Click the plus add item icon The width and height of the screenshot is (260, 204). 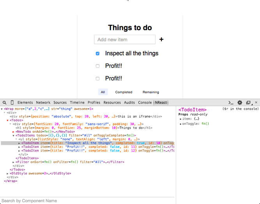tap(161, 39)
